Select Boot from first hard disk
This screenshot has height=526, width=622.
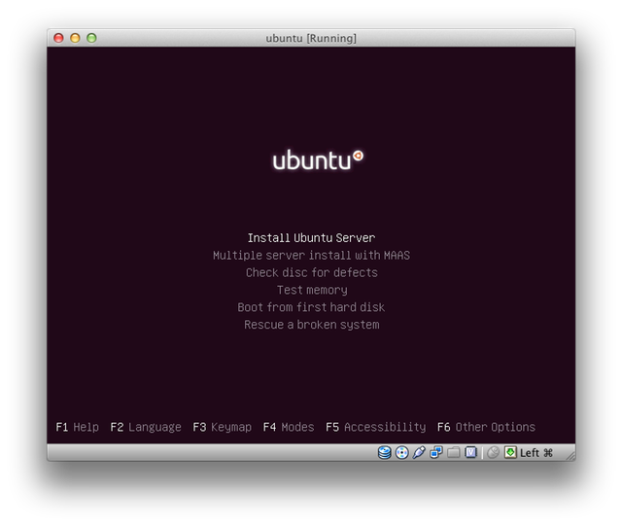pos(311,307)
